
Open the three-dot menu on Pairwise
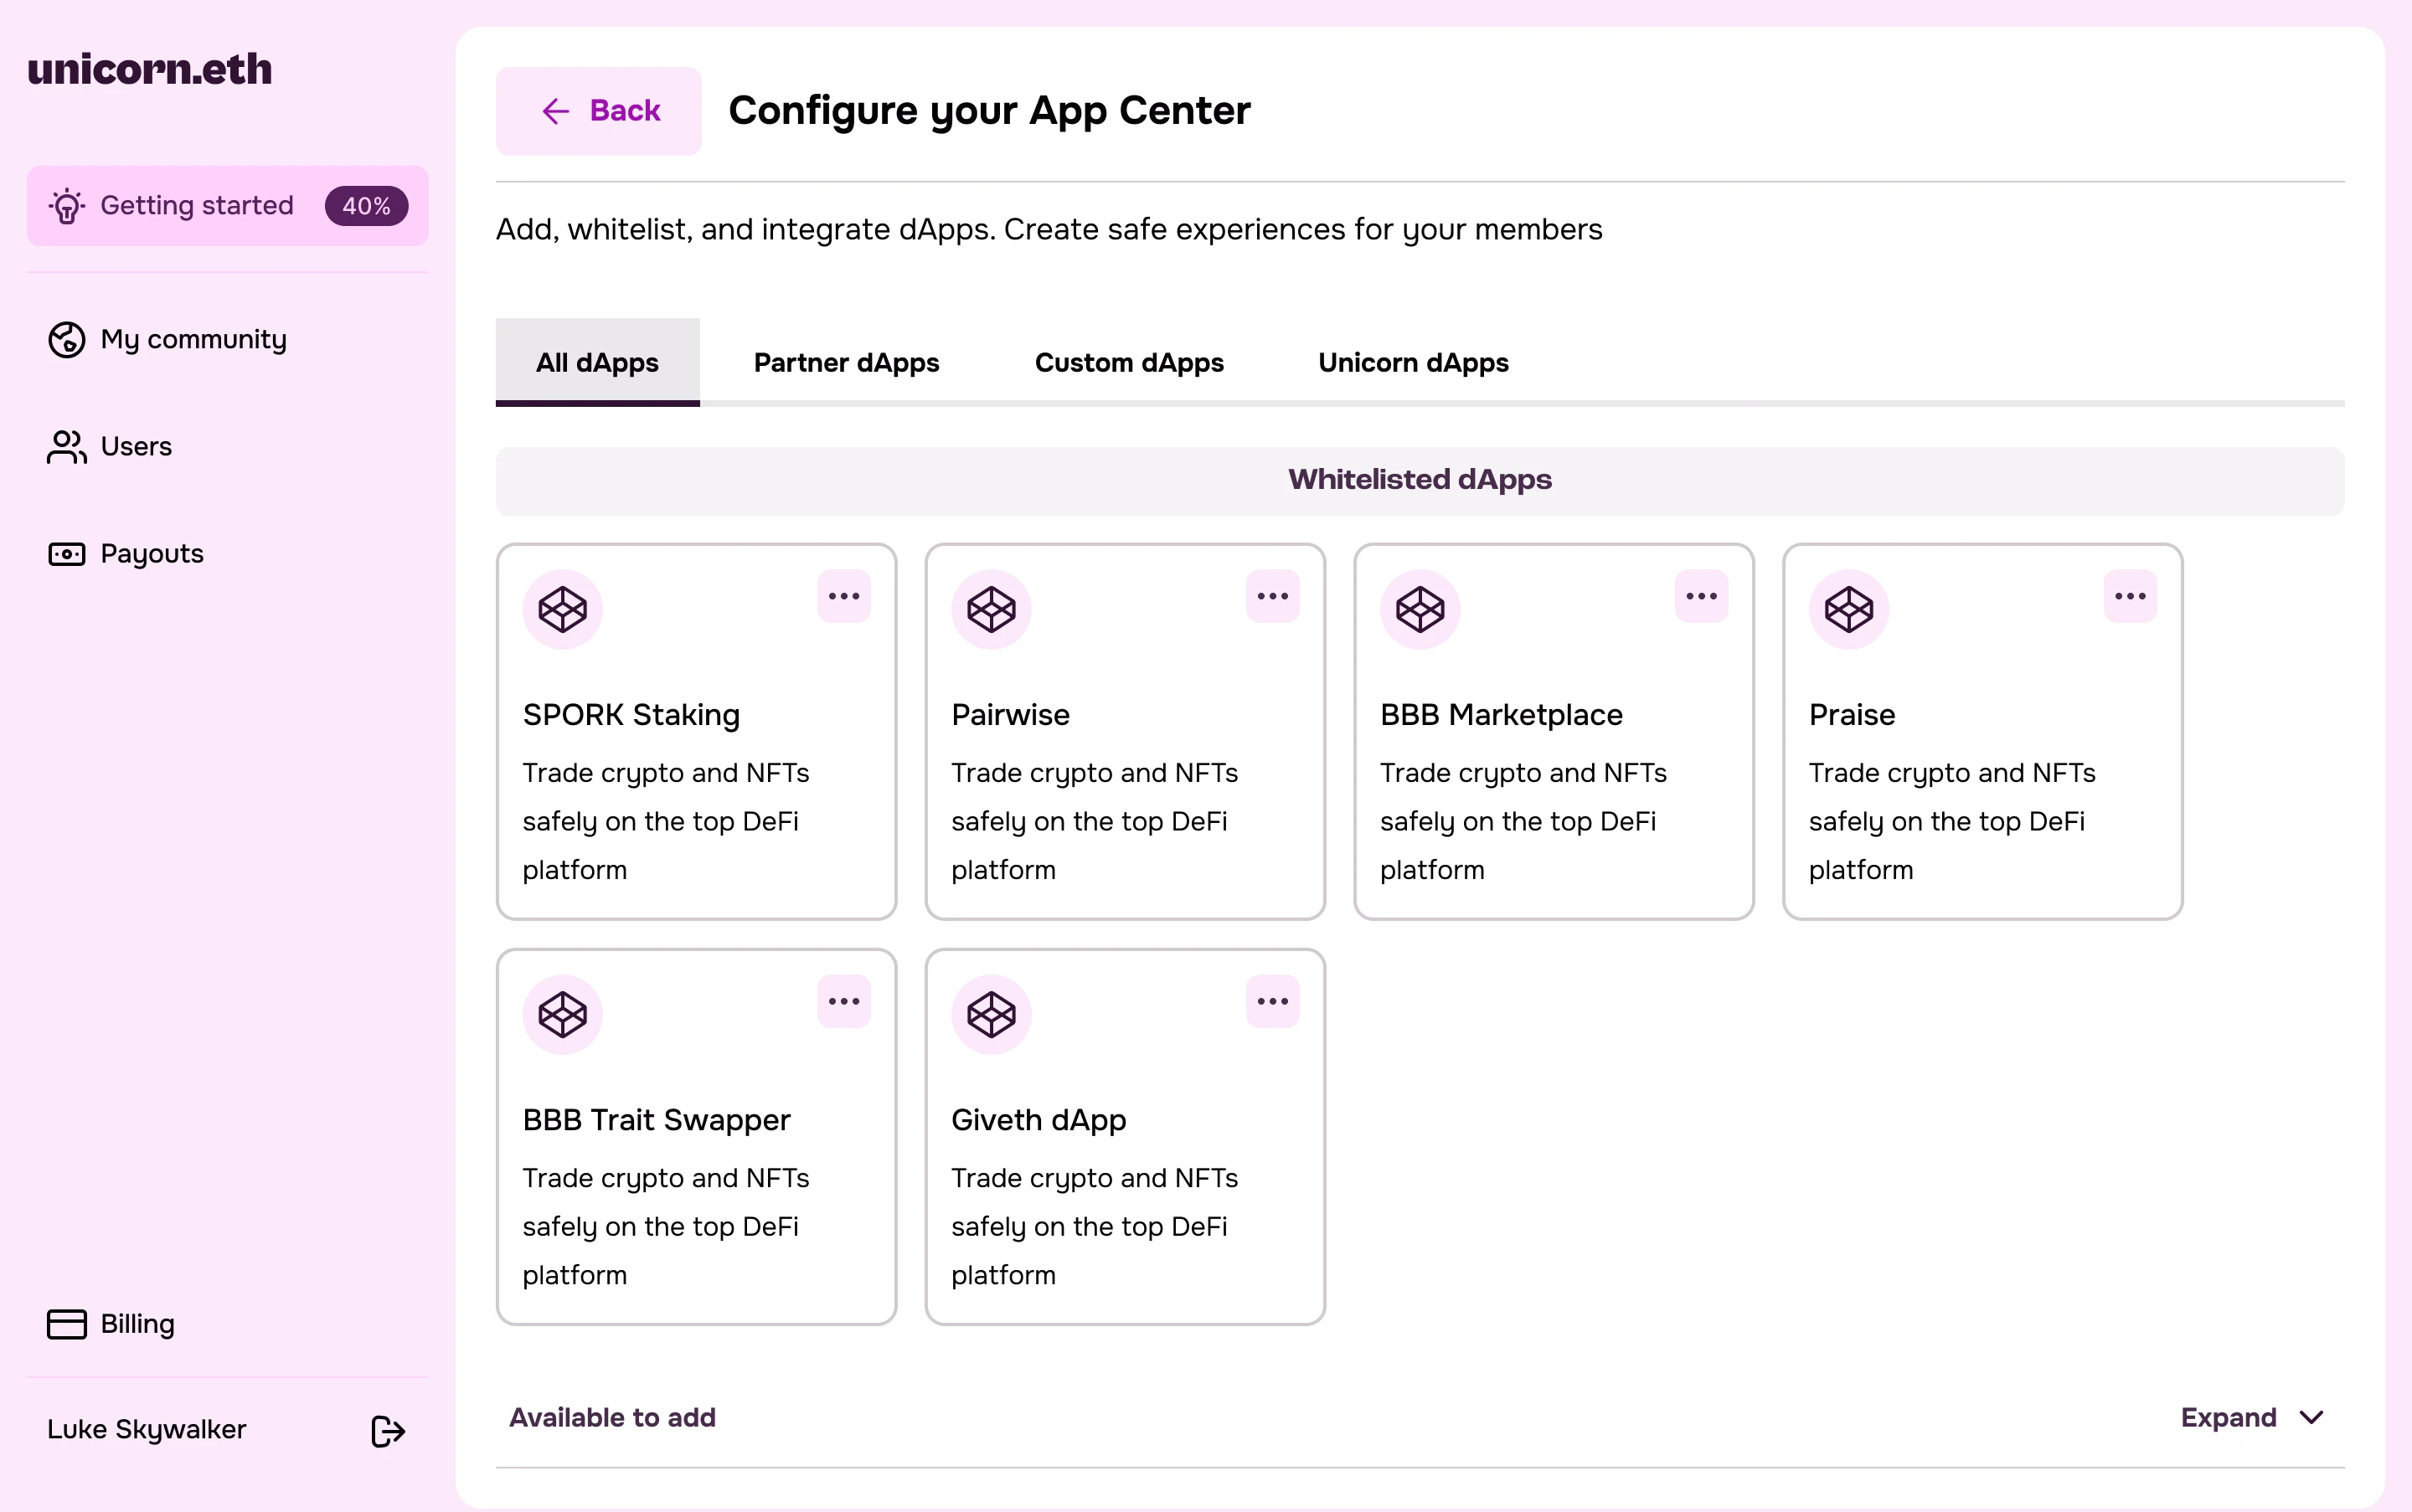1272,596
